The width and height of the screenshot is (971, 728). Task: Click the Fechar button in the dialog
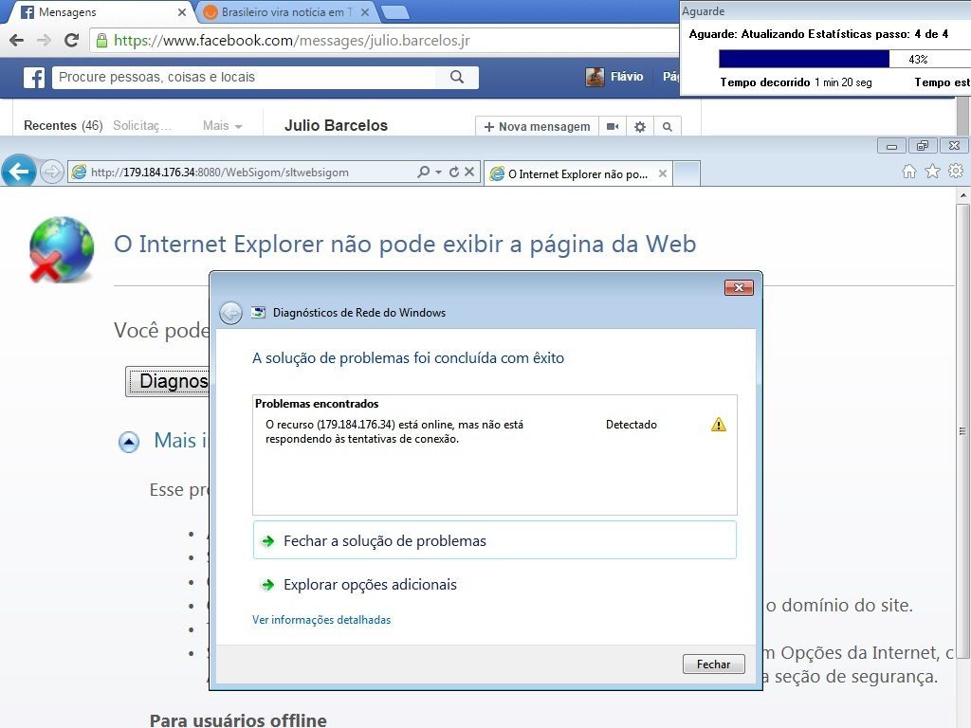[713, 664]
